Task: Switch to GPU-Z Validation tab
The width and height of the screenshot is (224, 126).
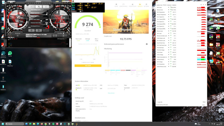Action: coord(174,5)
